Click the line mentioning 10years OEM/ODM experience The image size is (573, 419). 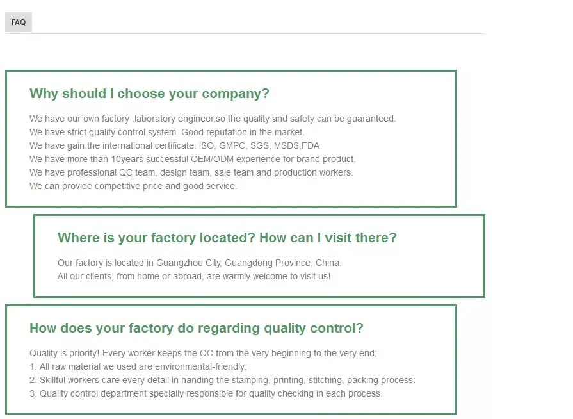click(192, 159)
